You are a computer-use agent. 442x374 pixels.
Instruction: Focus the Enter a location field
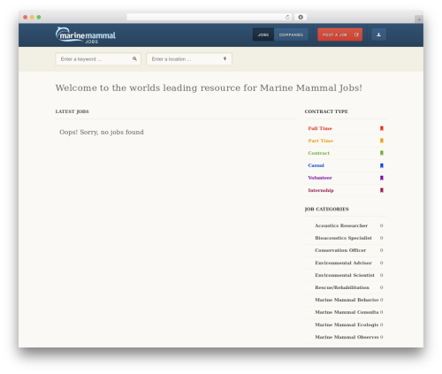pos(189,59)
